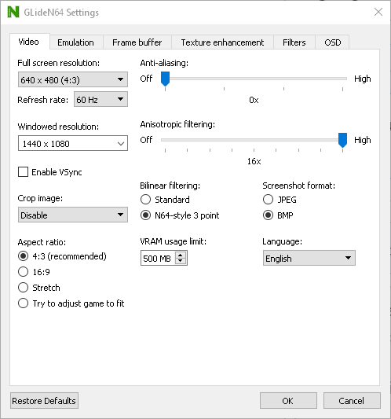This screenshot has width=391, height=419.
Task: Open the OSD tab
Action: tap(333, 42)
